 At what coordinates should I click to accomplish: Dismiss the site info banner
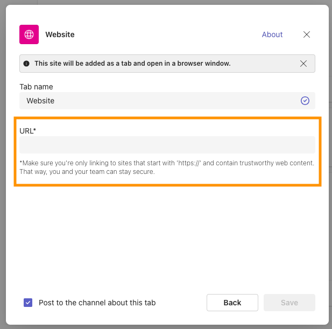point(303,64)
